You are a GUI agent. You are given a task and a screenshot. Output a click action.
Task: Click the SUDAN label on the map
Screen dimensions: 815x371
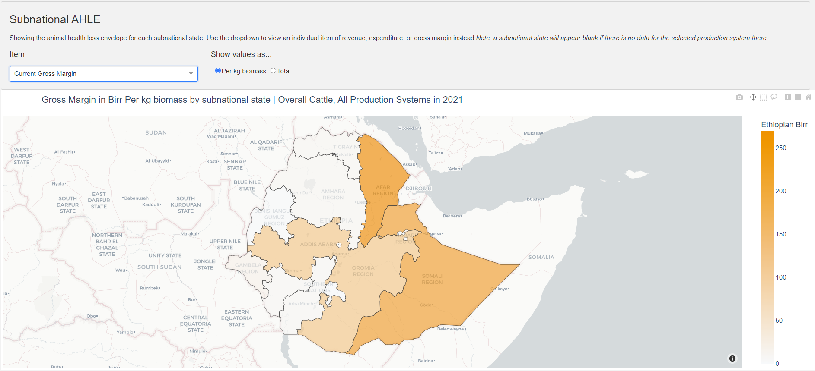(156, 132)
